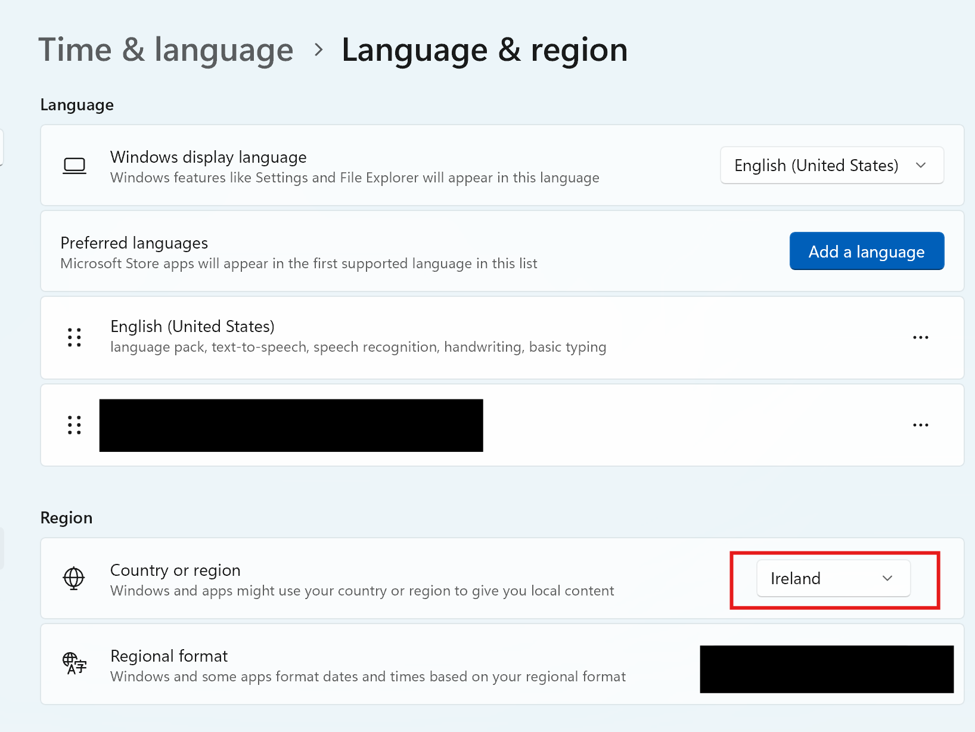This screenshot has width=975, height=732.
Task: Click the Regional format row title
Action: pos(169,656)
